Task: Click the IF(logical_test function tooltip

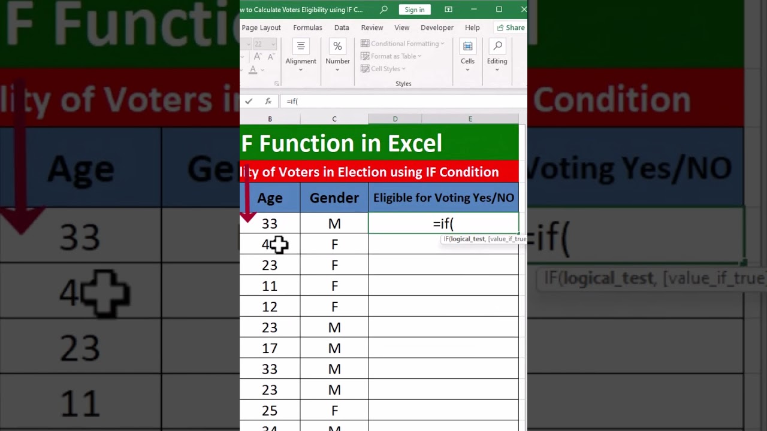Action: click(484, 239)
